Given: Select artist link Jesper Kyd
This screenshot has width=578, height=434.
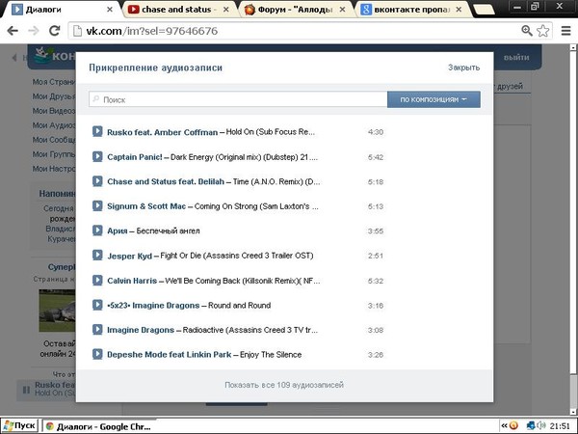Looking at the screenshot, I should point(129,256).
